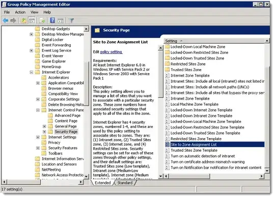The height and width of the screenshot is (198, 275).
Task: Click the Export List toolbar icon
Action: click(42, 20)
